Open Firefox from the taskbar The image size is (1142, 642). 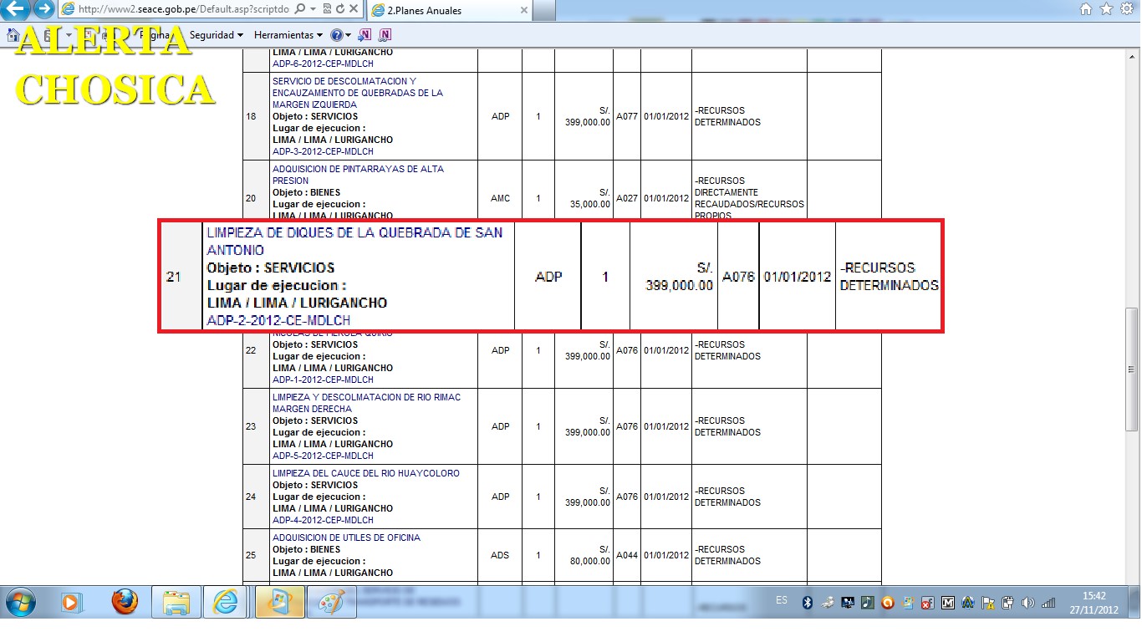(125, 602)
